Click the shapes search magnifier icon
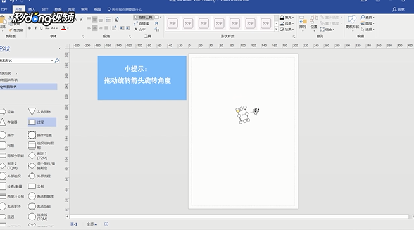414x230 pixels. (x=57, y=61)
